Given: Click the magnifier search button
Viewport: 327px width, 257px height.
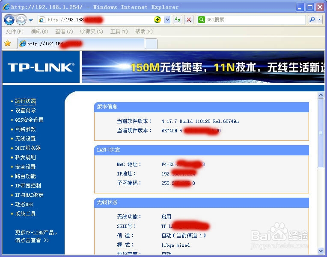Looking at the screenshot, I should [312, 20].
